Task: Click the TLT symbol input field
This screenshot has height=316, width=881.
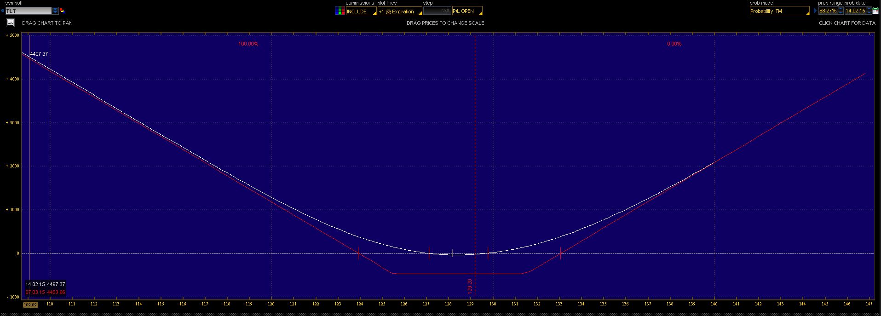Action: tap(29, 11)
